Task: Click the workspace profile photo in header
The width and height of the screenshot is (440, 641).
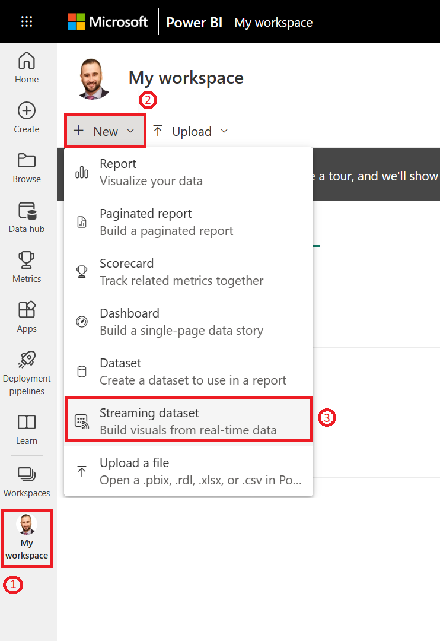Action: point(94,79)
